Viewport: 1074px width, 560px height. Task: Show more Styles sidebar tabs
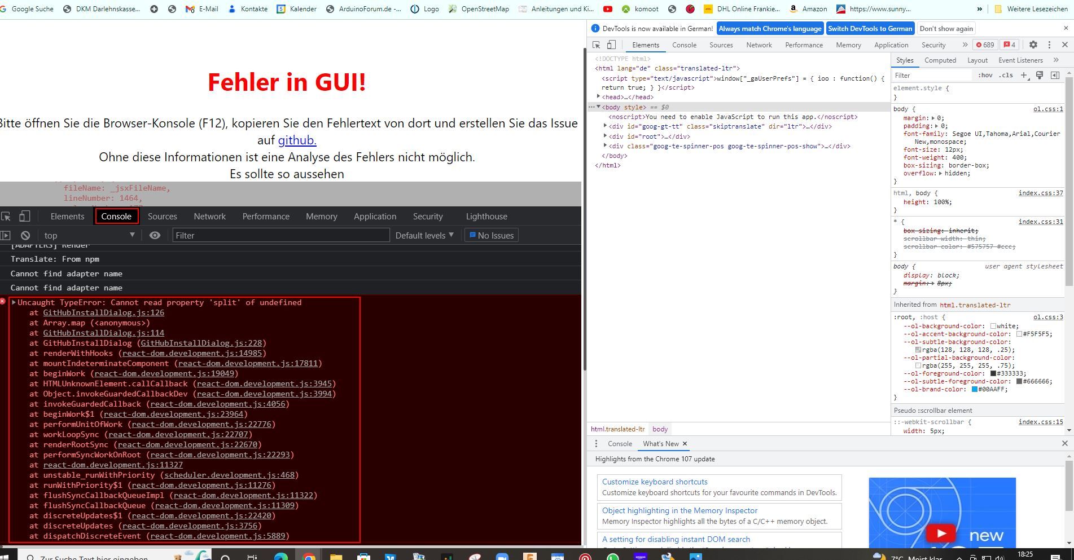click(x=1055, y=60)
